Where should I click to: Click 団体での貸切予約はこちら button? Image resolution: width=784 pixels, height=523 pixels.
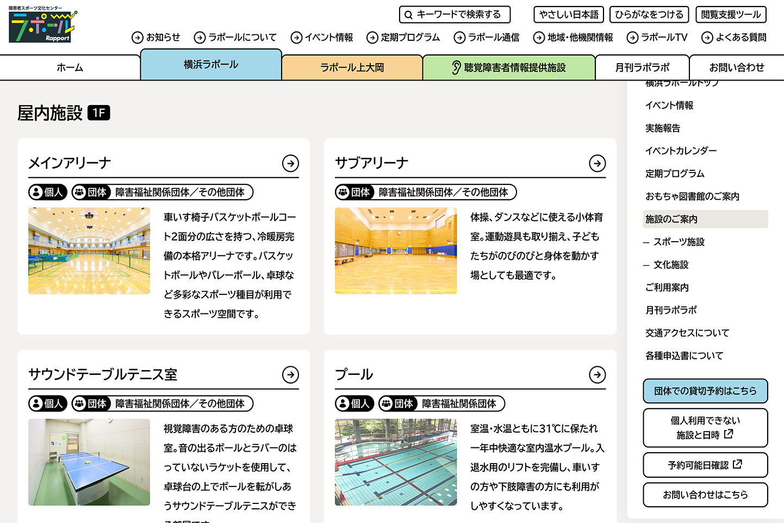point(705,391)
